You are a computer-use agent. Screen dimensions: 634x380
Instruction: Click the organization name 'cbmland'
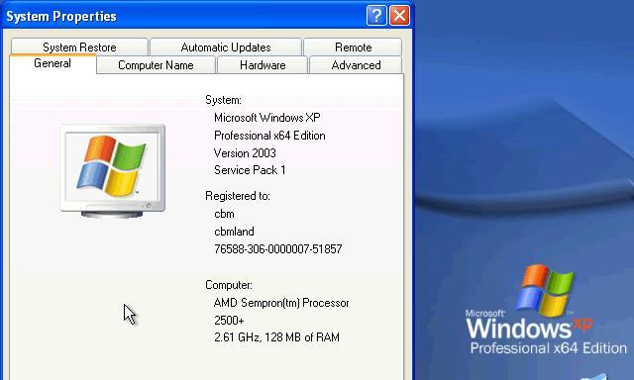pyautogui.click(x=234, y=232)
